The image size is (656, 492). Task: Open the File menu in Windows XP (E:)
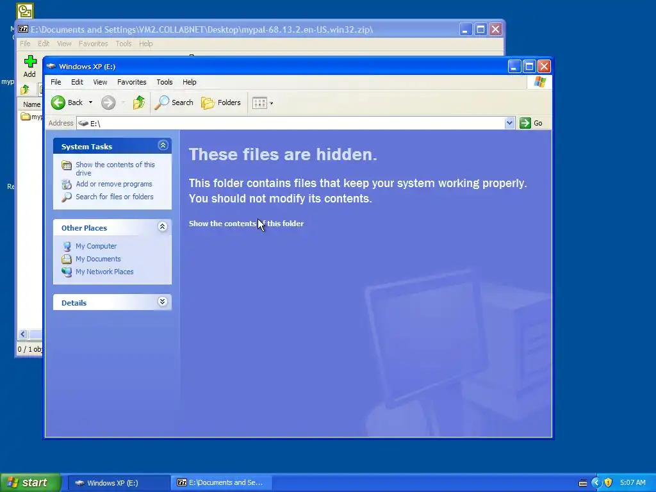click(56, 82)
